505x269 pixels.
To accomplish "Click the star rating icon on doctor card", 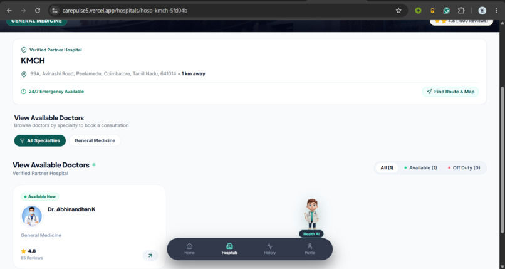I will (x=24, y=251).
